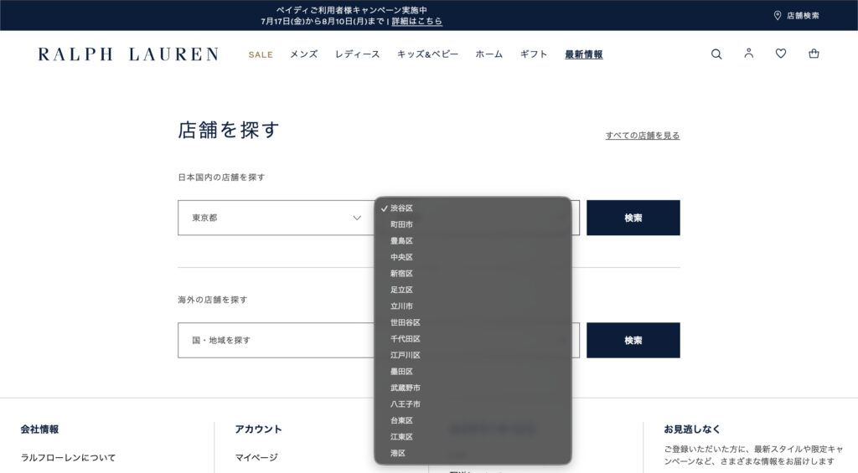858x473 pixels.
Task: Click 検索 button for domestic stores
Action: point(633,218)
